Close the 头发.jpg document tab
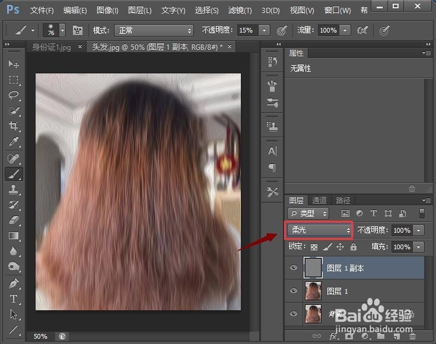Viewport: 436px width, 344px height. coord(230,46)
